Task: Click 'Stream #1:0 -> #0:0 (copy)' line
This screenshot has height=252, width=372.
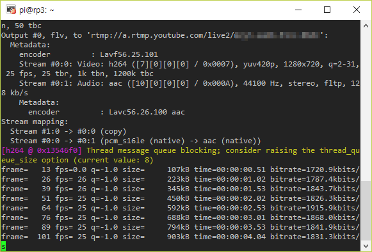Action: 69,131
